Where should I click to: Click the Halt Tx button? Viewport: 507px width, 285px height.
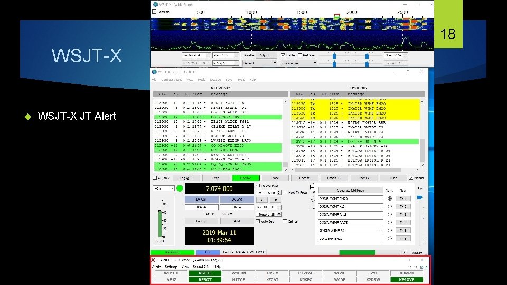[364, 178]
